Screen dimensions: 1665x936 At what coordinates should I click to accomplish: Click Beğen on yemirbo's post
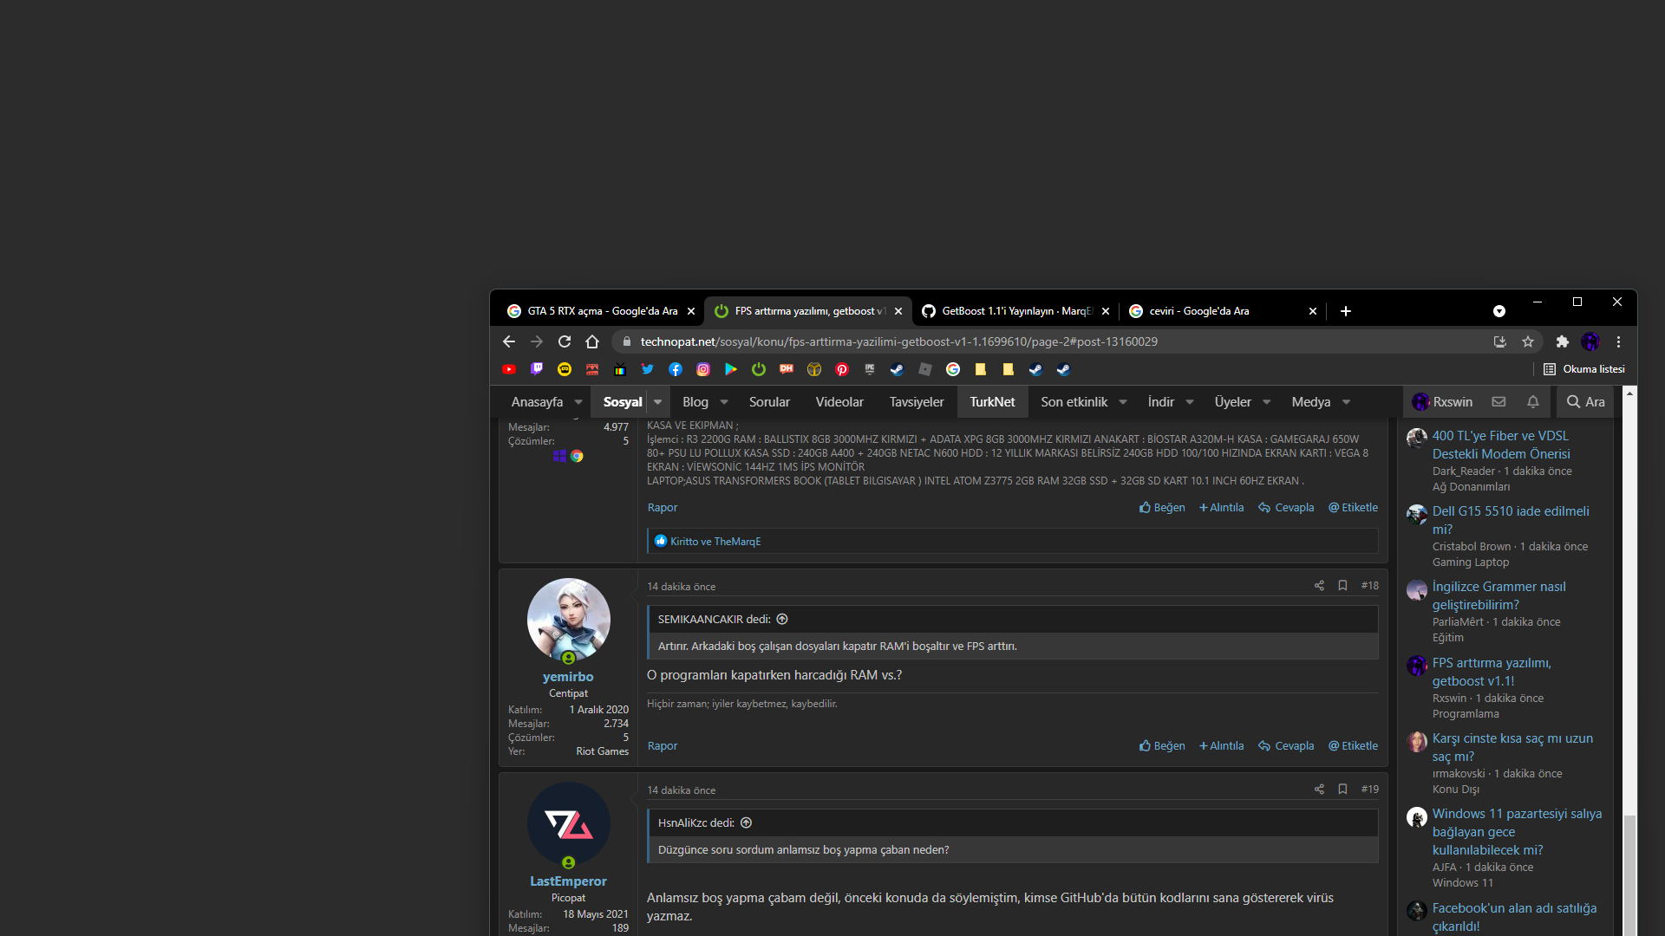click(x=1162, y=746)
